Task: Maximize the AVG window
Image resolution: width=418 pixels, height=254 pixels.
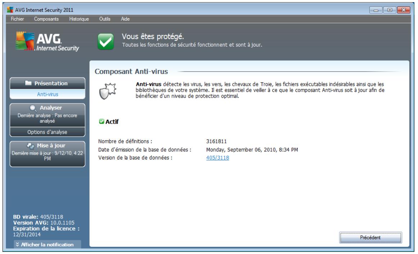Action: point(390,10)
